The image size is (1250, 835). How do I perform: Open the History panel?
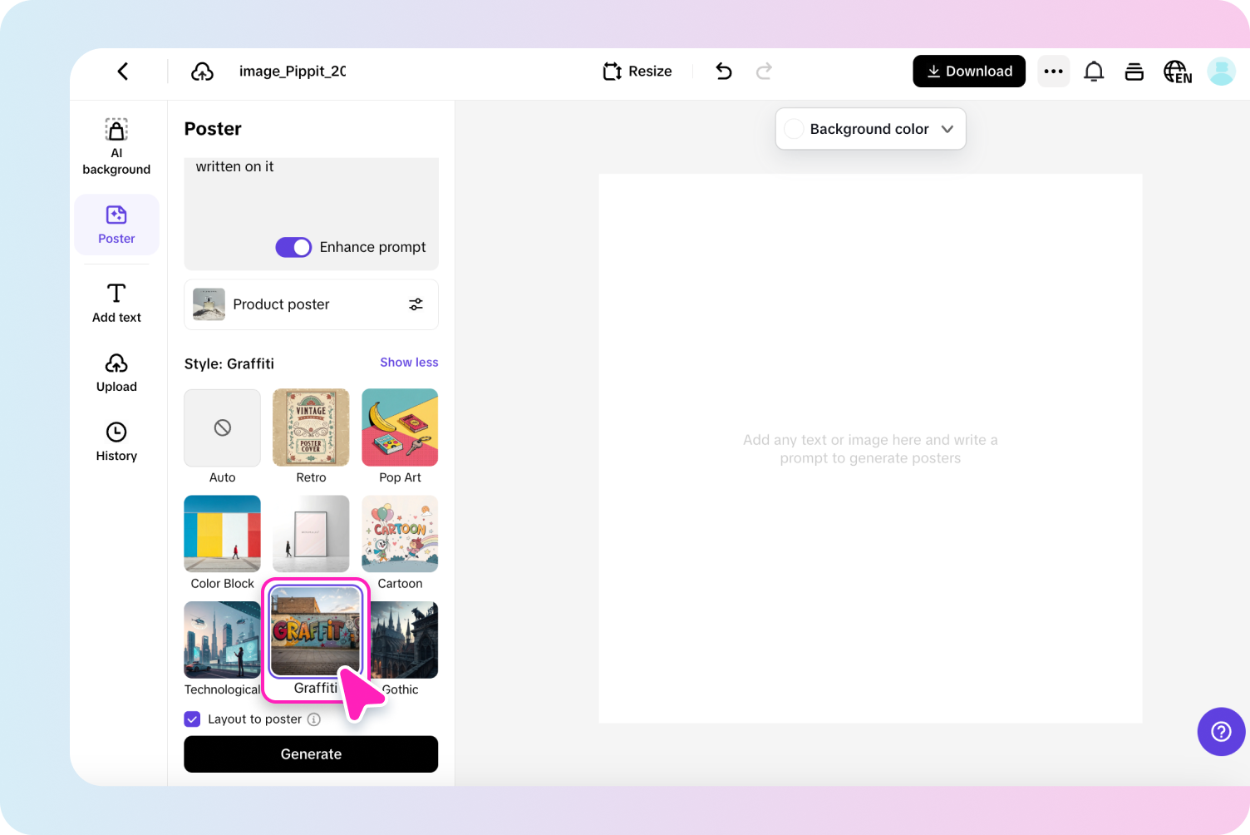click(x=116, y=441)
